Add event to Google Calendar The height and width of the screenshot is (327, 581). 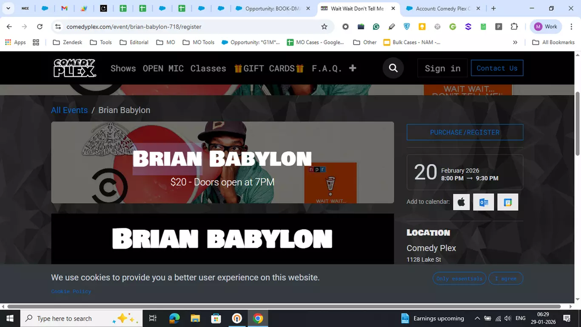click(507, 202)
